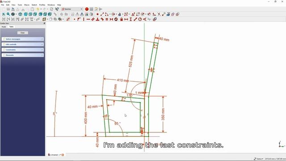
Task: Switch to isometric view
Action: 20,14
